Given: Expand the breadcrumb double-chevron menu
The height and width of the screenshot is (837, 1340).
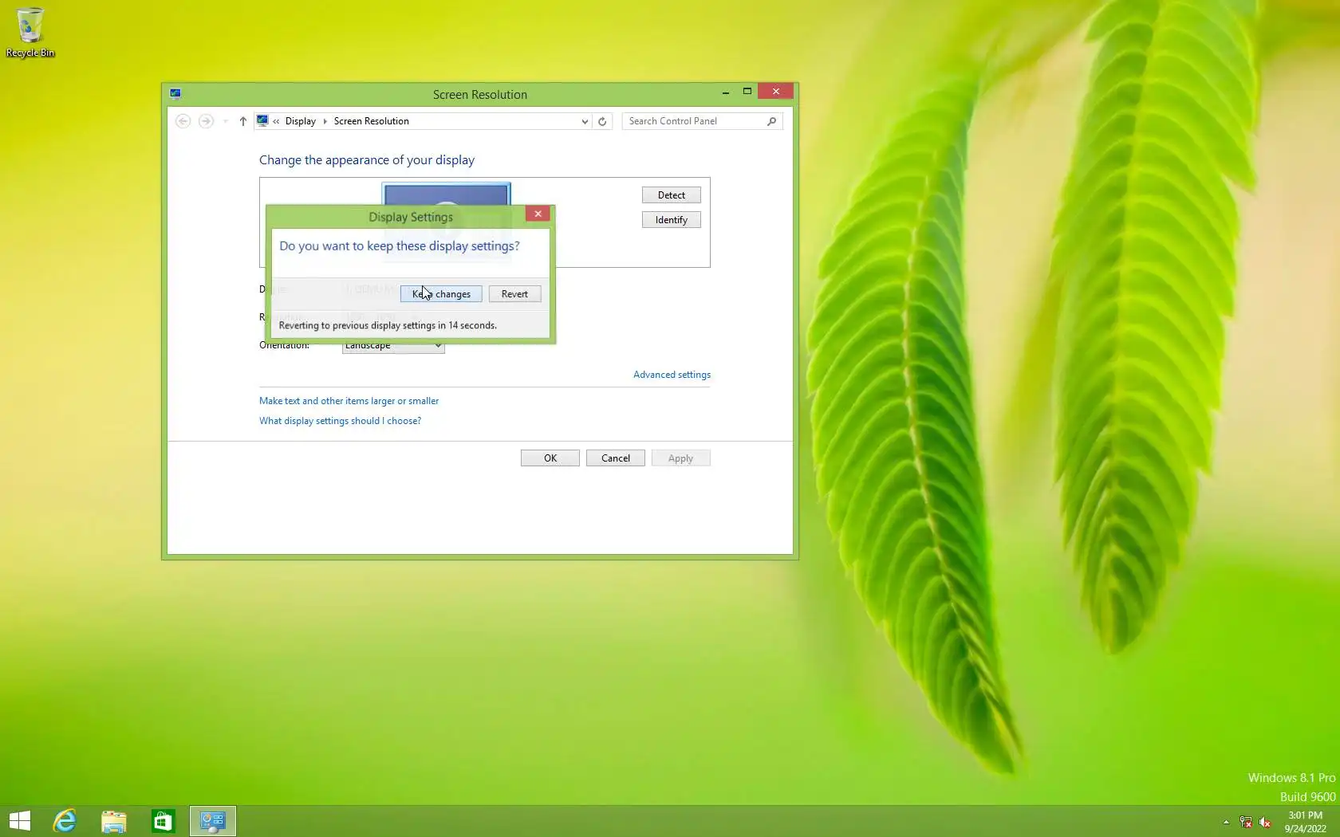Looking at the screenshot, I should coord(277,121).
